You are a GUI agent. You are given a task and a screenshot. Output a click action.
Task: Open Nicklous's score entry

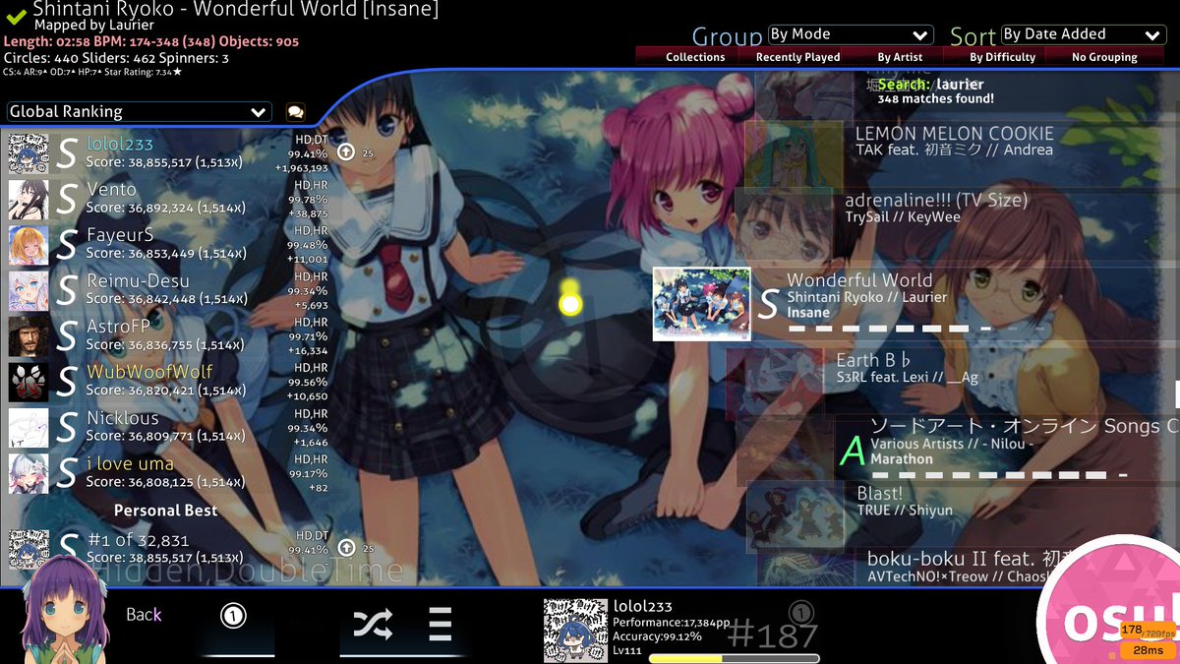point(168,428)
